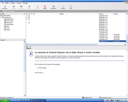Viewport: 128px width, 102px height.
Task: Select the message received 10/10/2007 10.55
Action: pyautogui.click(x=76, y=31)
